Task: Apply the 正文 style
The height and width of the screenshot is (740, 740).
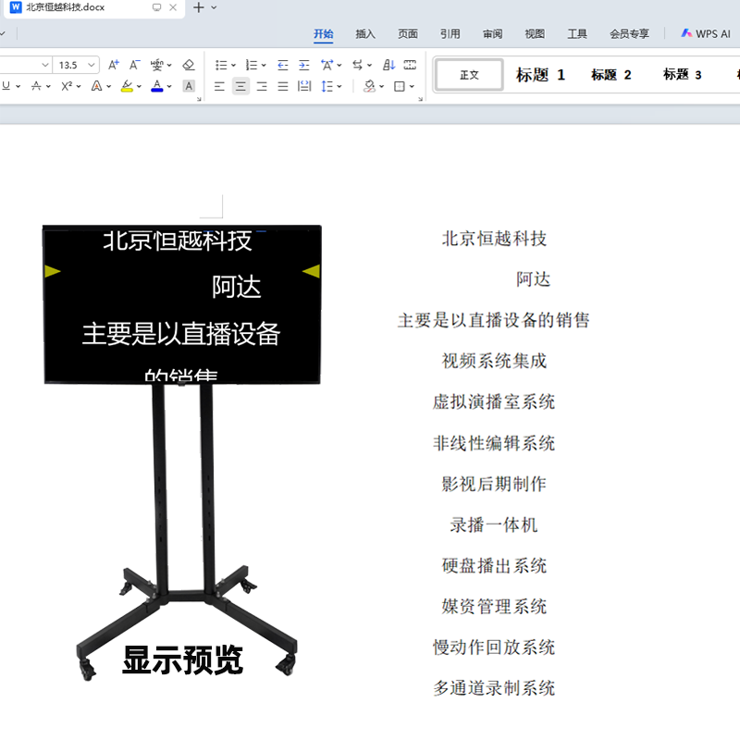Action: coord(469,75)
